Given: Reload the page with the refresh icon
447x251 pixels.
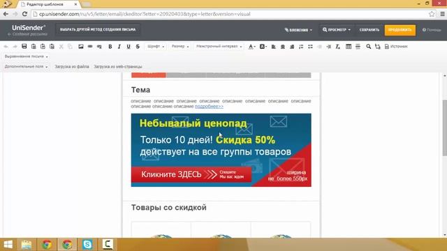Looking at the screenshot, I should tap(24, 14).
